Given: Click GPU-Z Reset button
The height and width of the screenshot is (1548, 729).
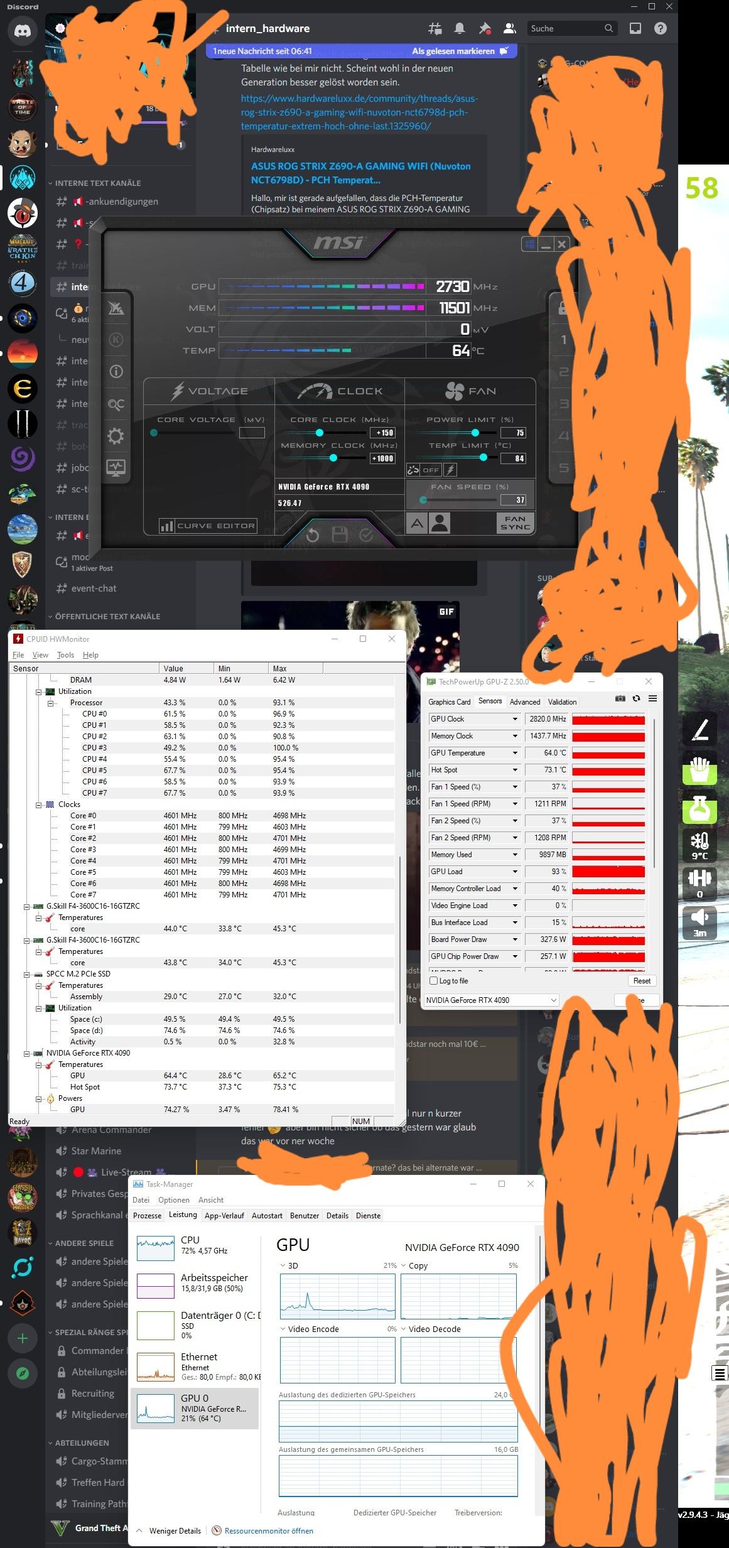Looking at the screenshot, I should [x=642, y=981].
